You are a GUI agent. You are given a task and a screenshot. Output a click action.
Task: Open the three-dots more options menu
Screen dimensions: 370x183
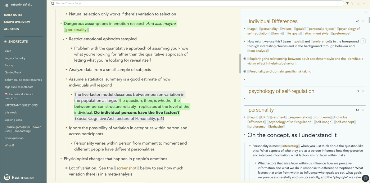click(x=364, y=3)
